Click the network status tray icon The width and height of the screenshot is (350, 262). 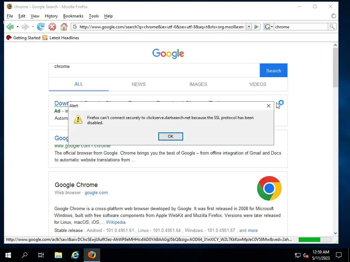(298, 255)
